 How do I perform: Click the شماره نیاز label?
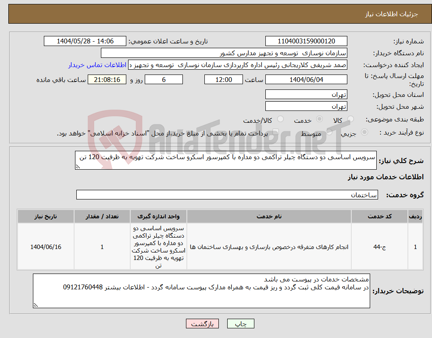pyautogui.click(x=409, y=41)
